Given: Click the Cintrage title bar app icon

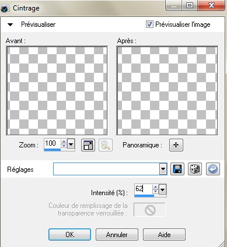Looking at the screenshot, I should point(5,9).
